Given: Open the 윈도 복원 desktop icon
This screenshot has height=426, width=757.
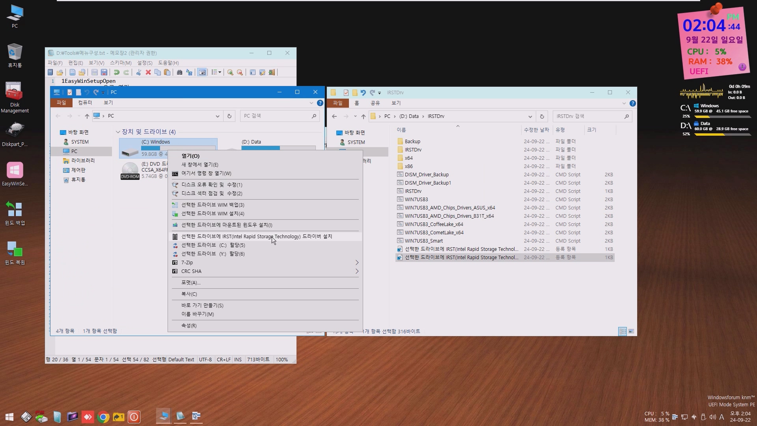Looking at the screenshot, I should 15,252.
